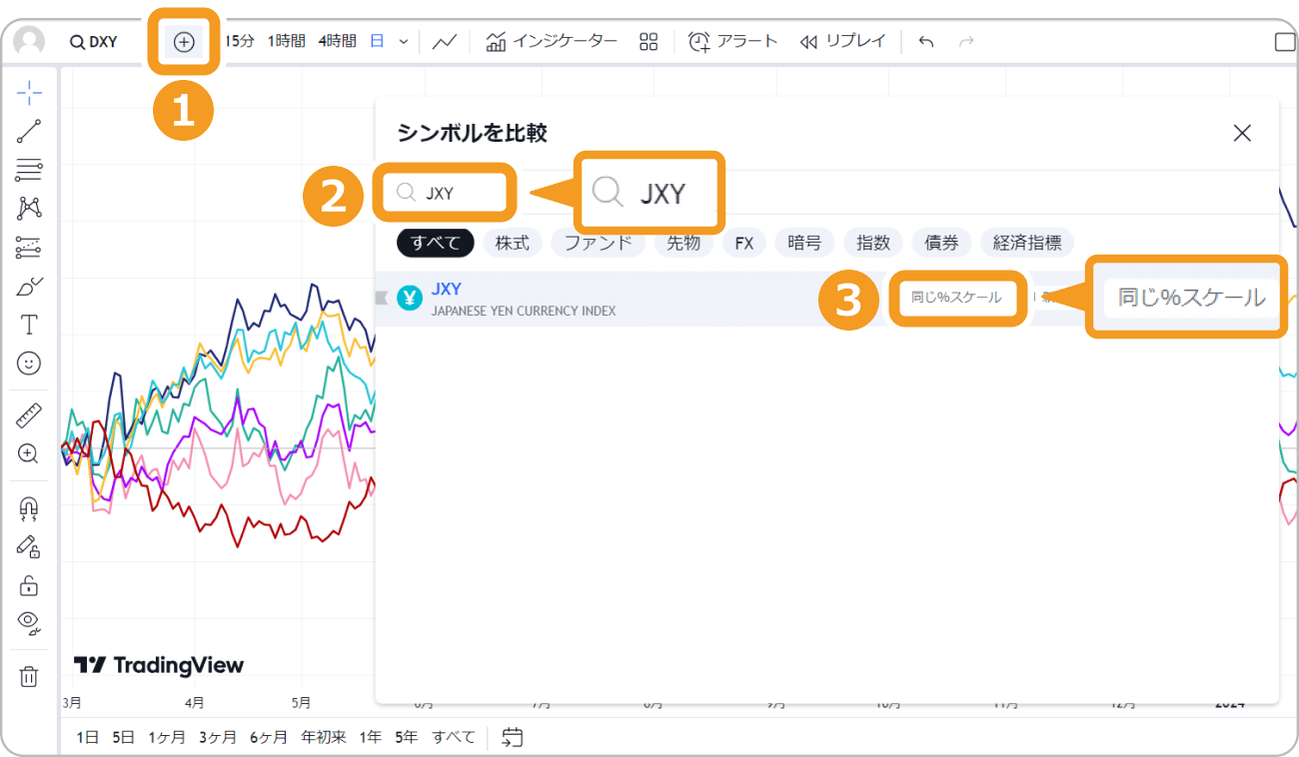The width and height of the screenshot is (1299, 757).
Task: Select the 債券 filter tab
Action: [x=942, y=243]
